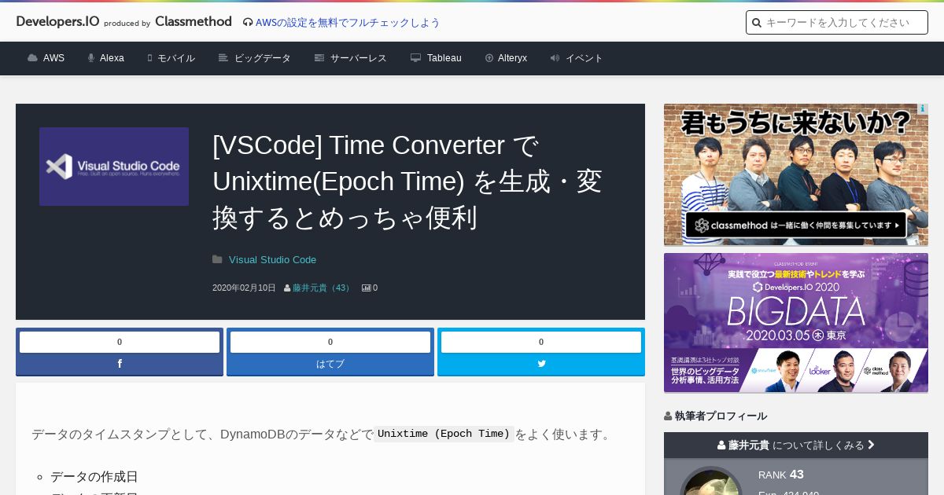
Task: Open the Classmethod logo link
Action: 194,22
